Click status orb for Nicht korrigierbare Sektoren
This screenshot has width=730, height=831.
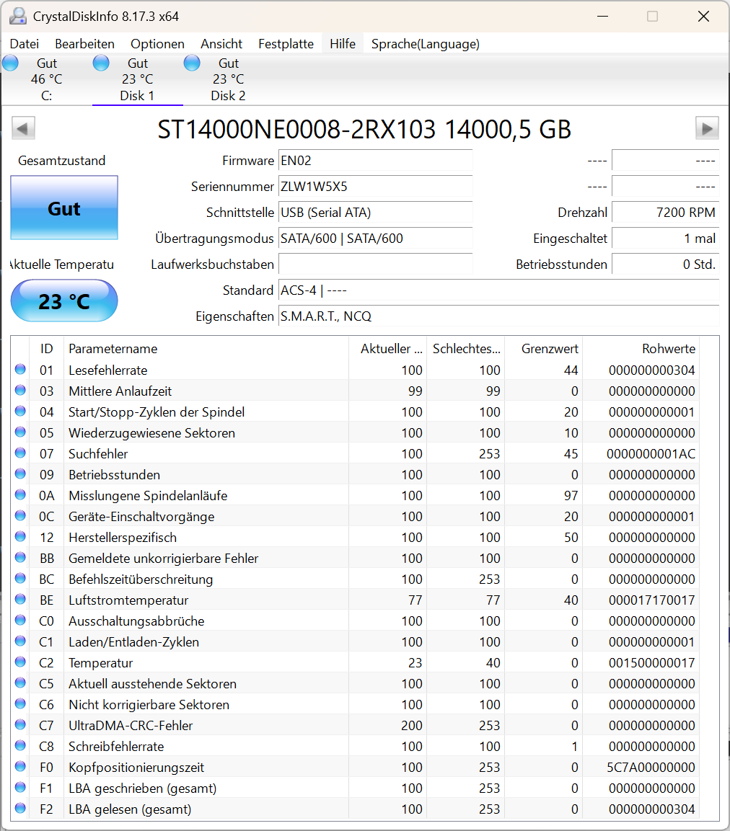tap(20, 704)
